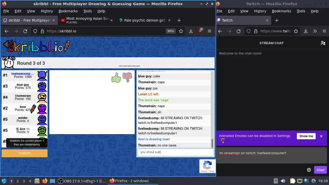The image size is (329, 185).
Task: Launch Firefox from taskbar launcher icon
Action: tap(45, 181)
